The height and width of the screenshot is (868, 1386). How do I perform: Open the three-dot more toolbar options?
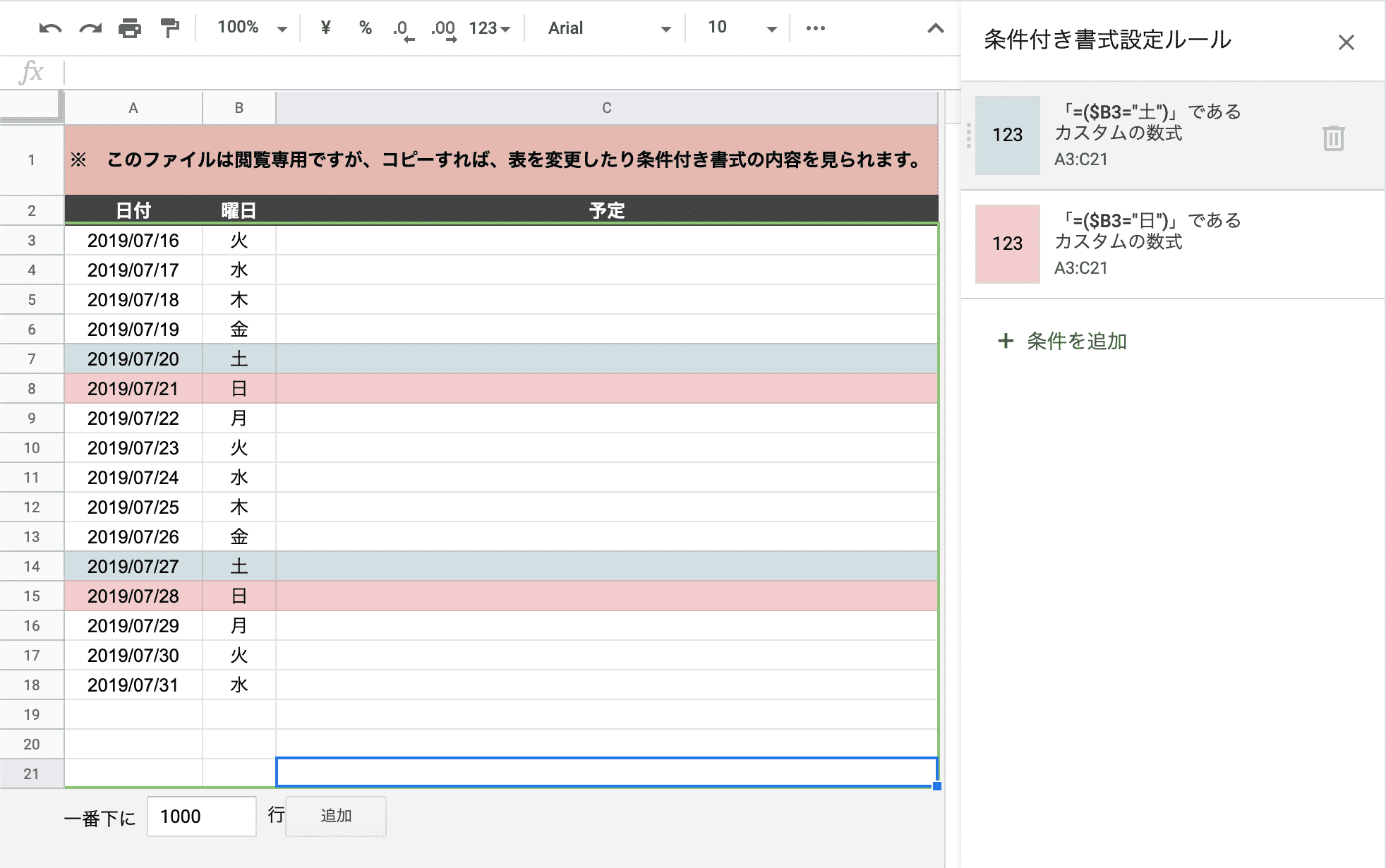click(x=816, y=28)
